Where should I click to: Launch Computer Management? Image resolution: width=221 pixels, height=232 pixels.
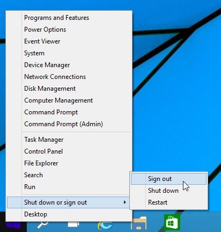(x=69, y=100)
